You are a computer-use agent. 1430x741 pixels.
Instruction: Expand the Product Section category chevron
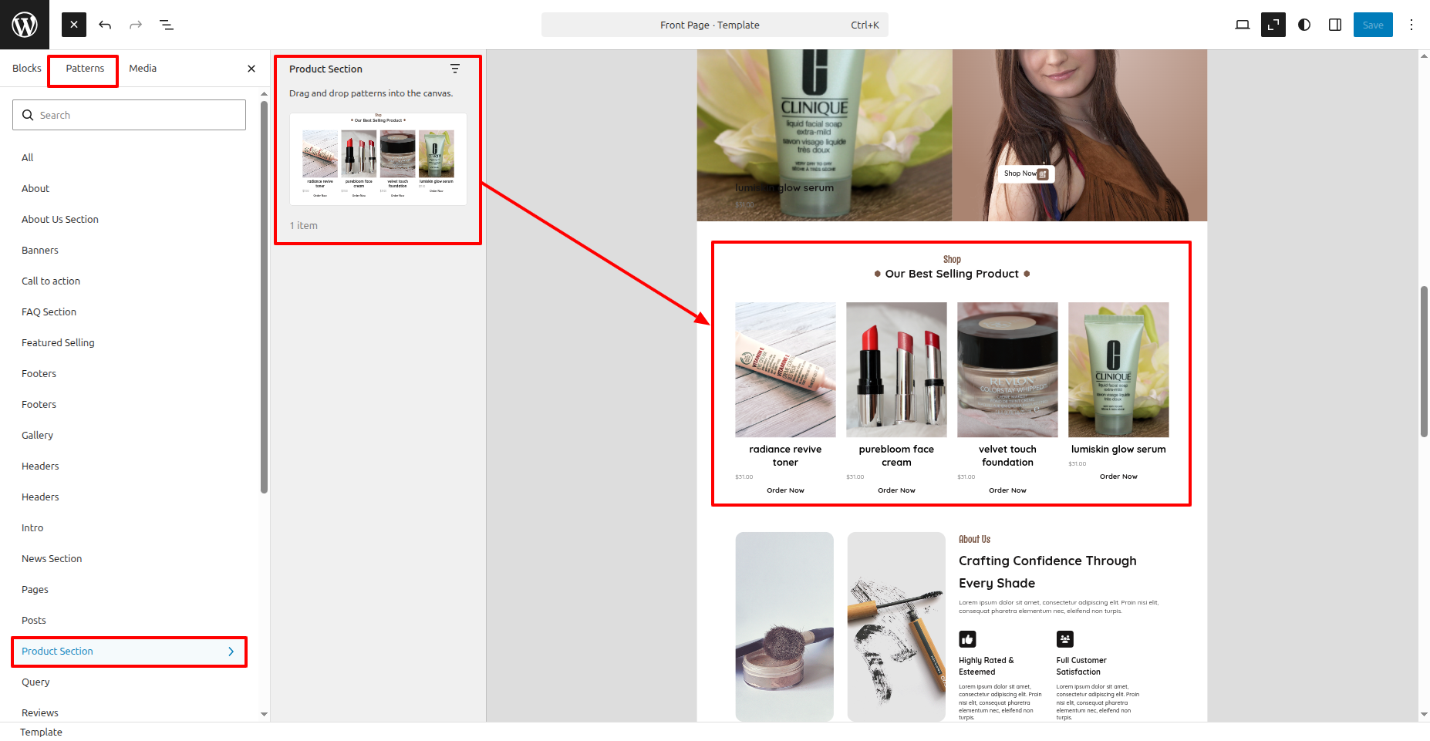[x=231, y=652]
